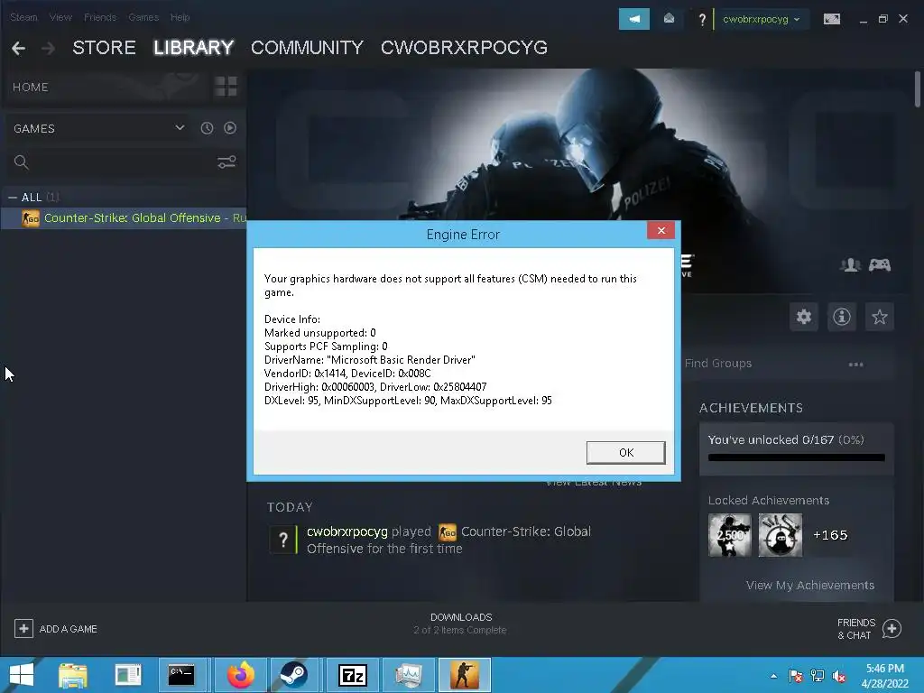Click Find Groups link
The height and width of the screenshot is (693, 924).
pyautogui.click(x=718, y=364)
